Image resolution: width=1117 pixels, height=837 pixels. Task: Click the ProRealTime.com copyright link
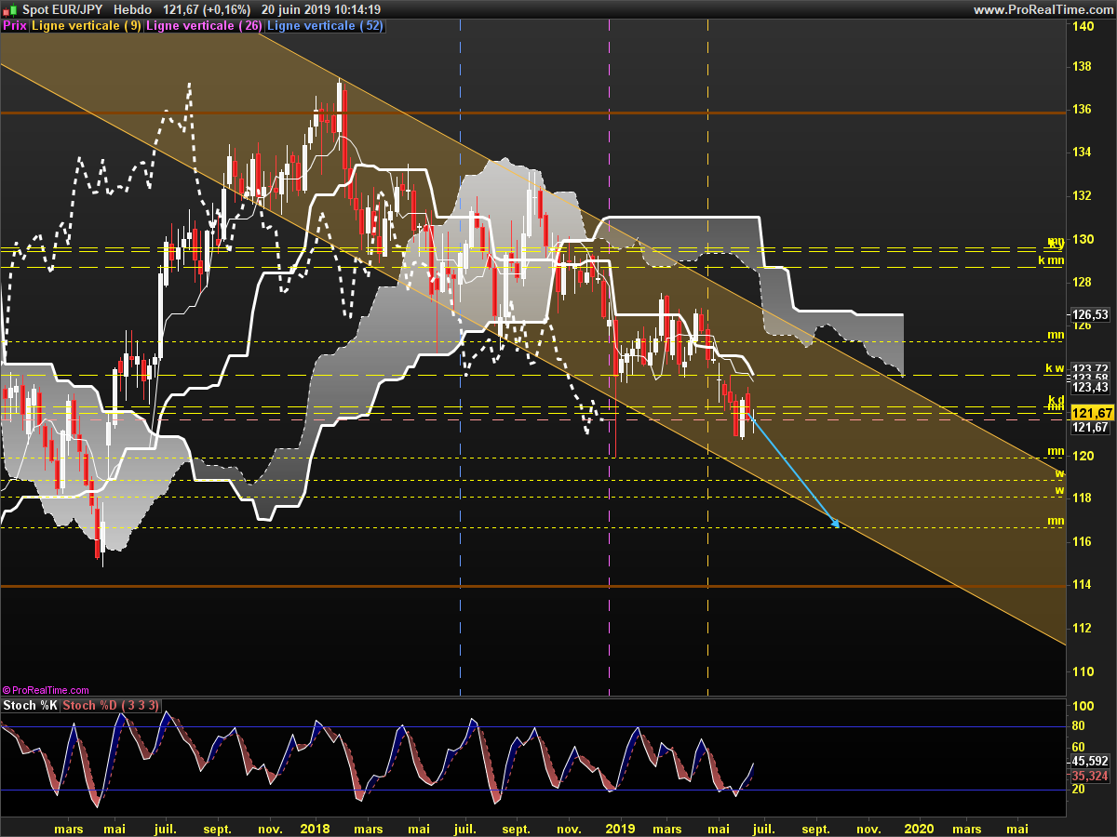pos(46,690)
